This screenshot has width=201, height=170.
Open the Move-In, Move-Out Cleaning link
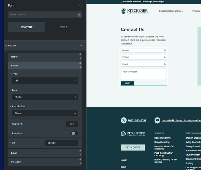tap(164, 148)
